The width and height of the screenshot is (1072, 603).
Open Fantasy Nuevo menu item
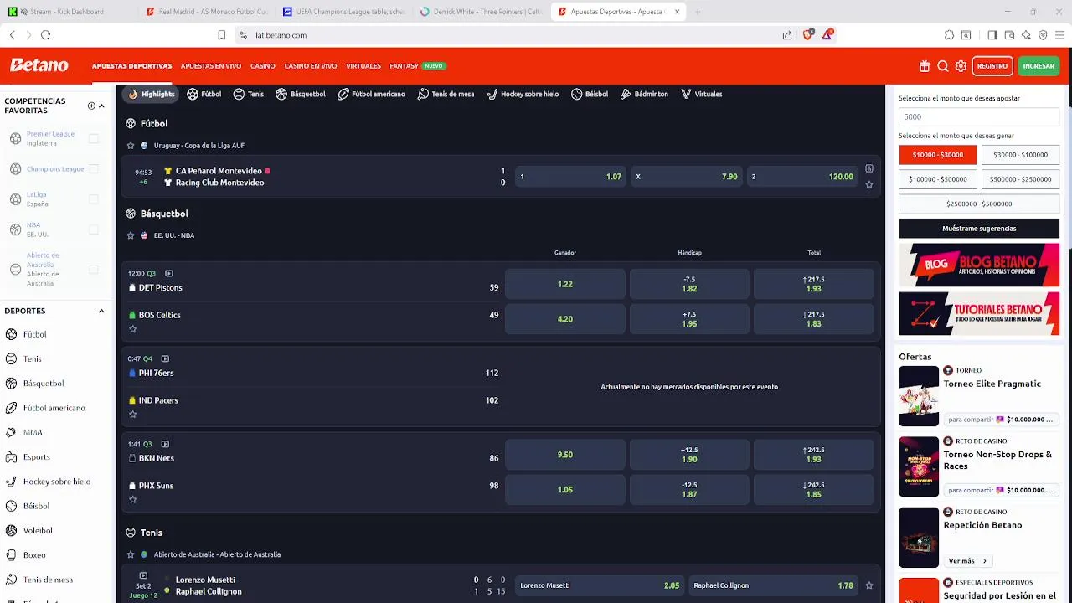click(x=417, y=66)
